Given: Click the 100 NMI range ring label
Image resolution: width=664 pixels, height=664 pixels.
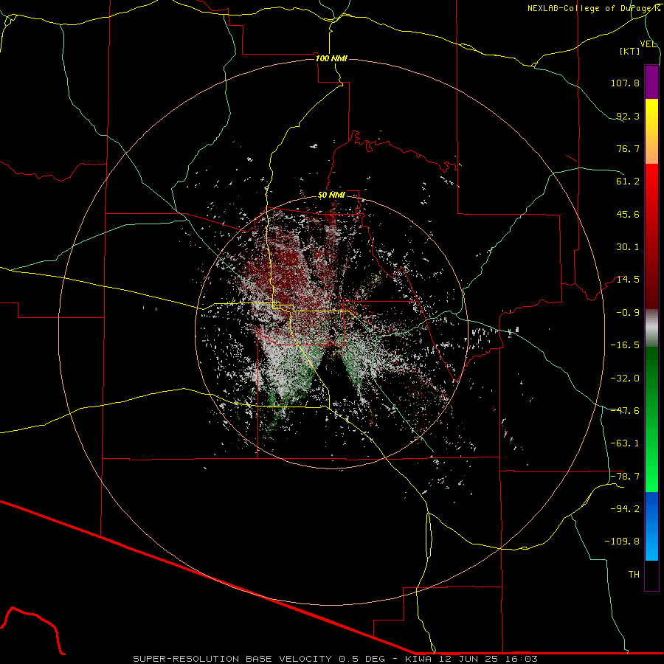Looking at the screenshot, I should (x=331, y=58).
